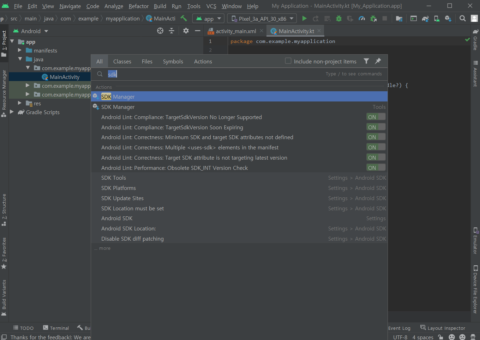Screen dimensions: 480x340
Task: Select MainActivity in the project tree
Action: click(x=64, y=77)
